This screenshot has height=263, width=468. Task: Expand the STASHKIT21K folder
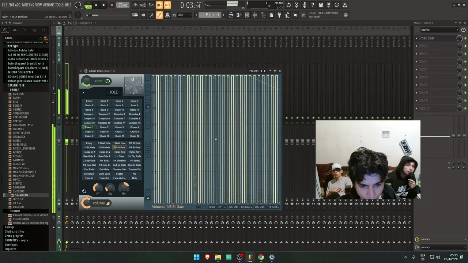coord(16,85)
